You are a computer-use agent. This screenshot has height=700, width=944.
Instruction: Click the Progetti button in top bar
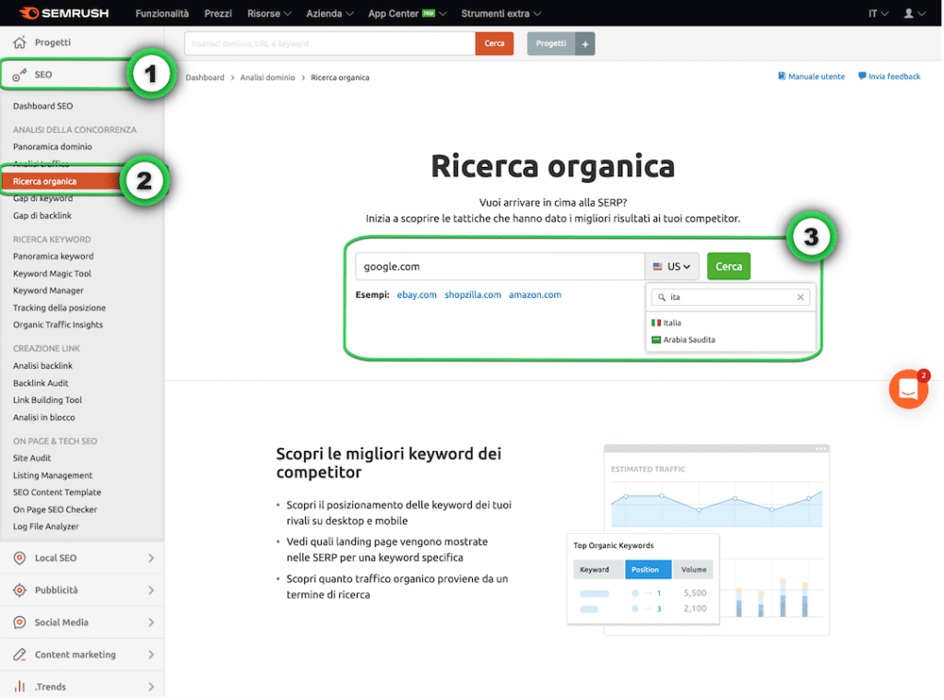551,43
